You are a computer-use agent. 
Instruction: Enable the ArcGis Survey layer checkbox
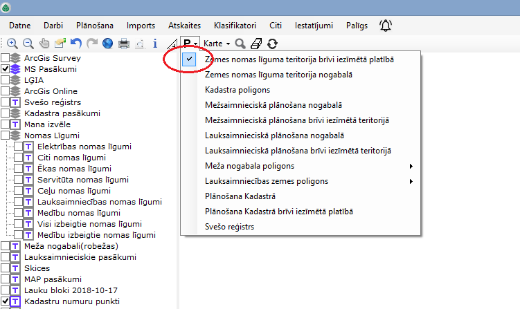coord(5,58)
